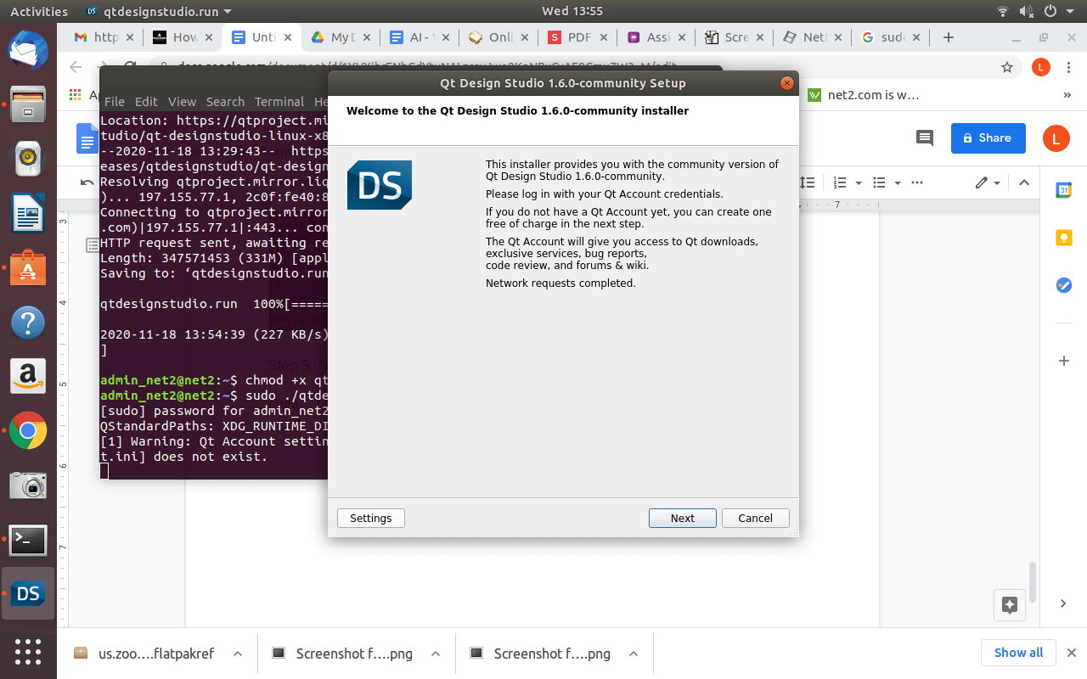Viewport: 1087px width, 679px height.
Task: Expand options for the first Screenshot download
Action: pyautogui.click(x=436, y=654)
